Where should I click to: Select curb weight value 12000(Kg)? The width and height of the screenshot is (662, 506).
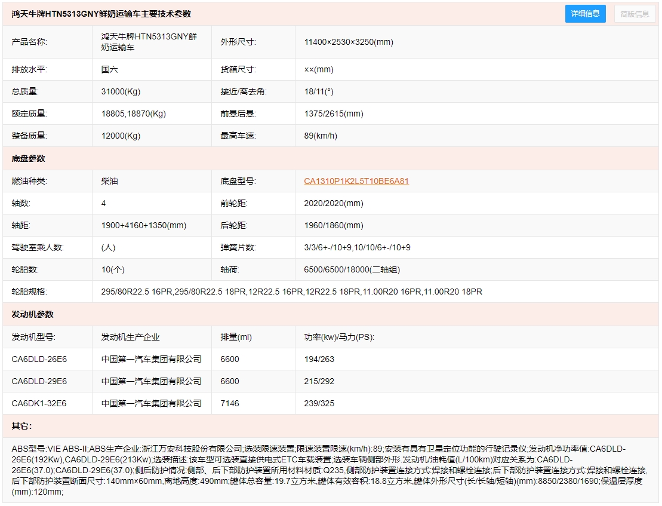point(121,136)
